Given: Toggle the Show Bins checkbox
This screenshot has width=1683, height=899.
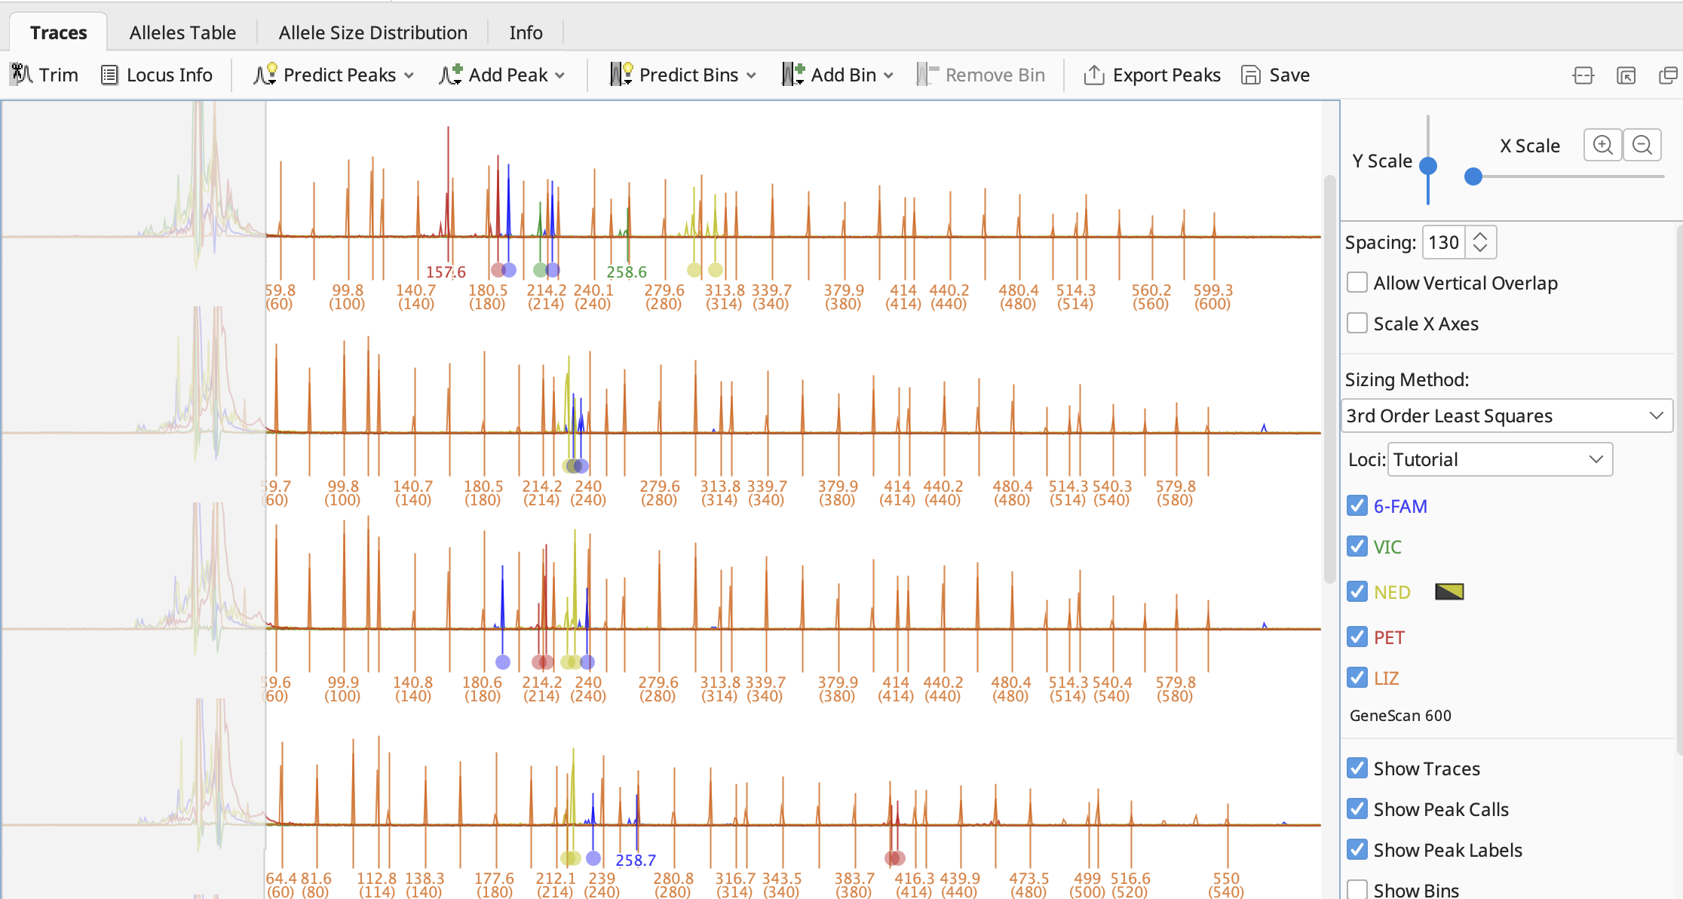Looking at the screenshot, I should (x=1357, y=890).
